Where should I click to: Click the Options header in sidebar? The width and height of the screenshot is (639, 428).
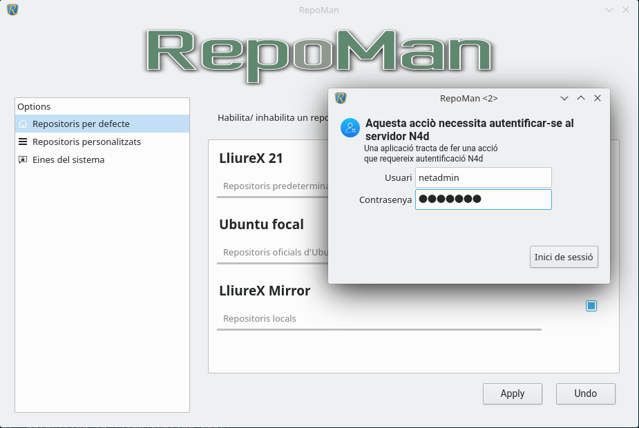click(x=34, y=107)
